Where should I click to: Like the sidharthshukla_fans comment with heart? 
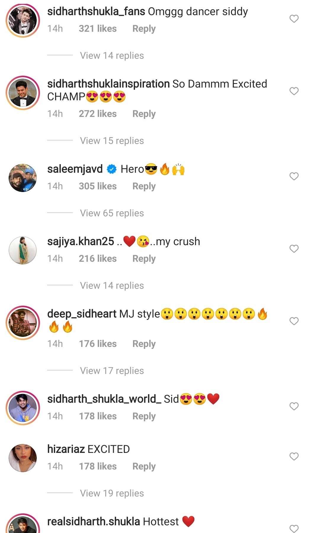[294, 19]
